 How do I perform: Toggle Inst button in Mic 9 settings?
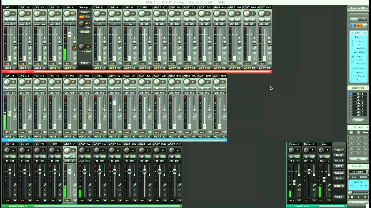coord(88,17)
